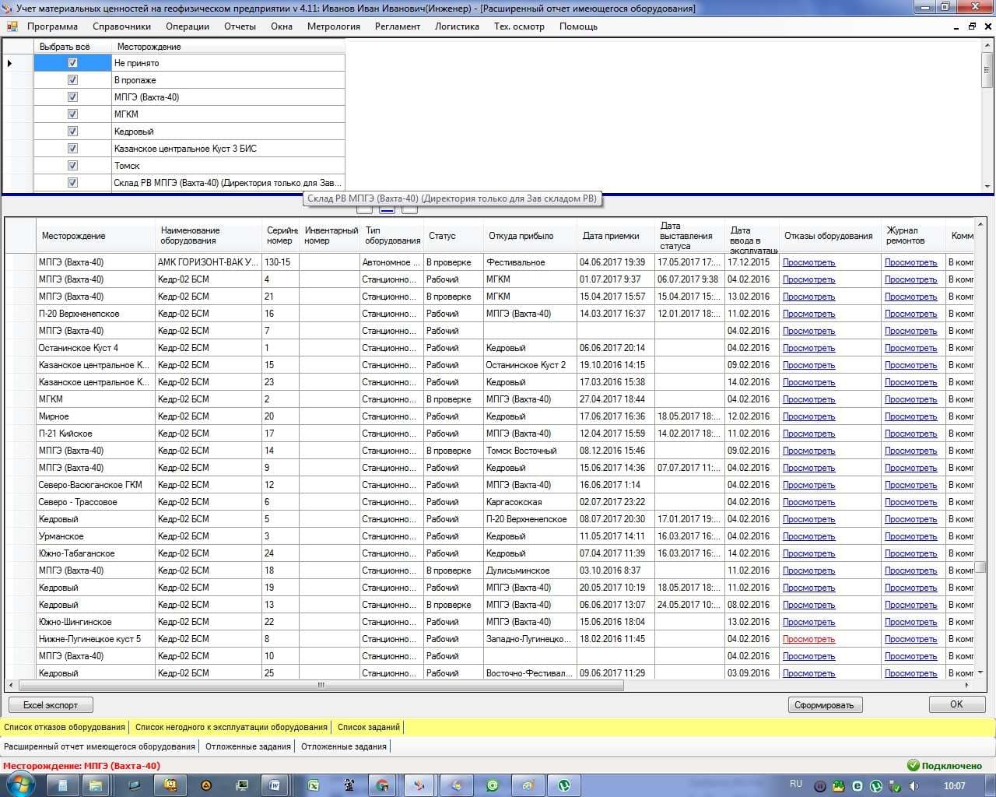Switch to 'Список заданий' tab
The image size is (996, 797).
click(369, 727)
